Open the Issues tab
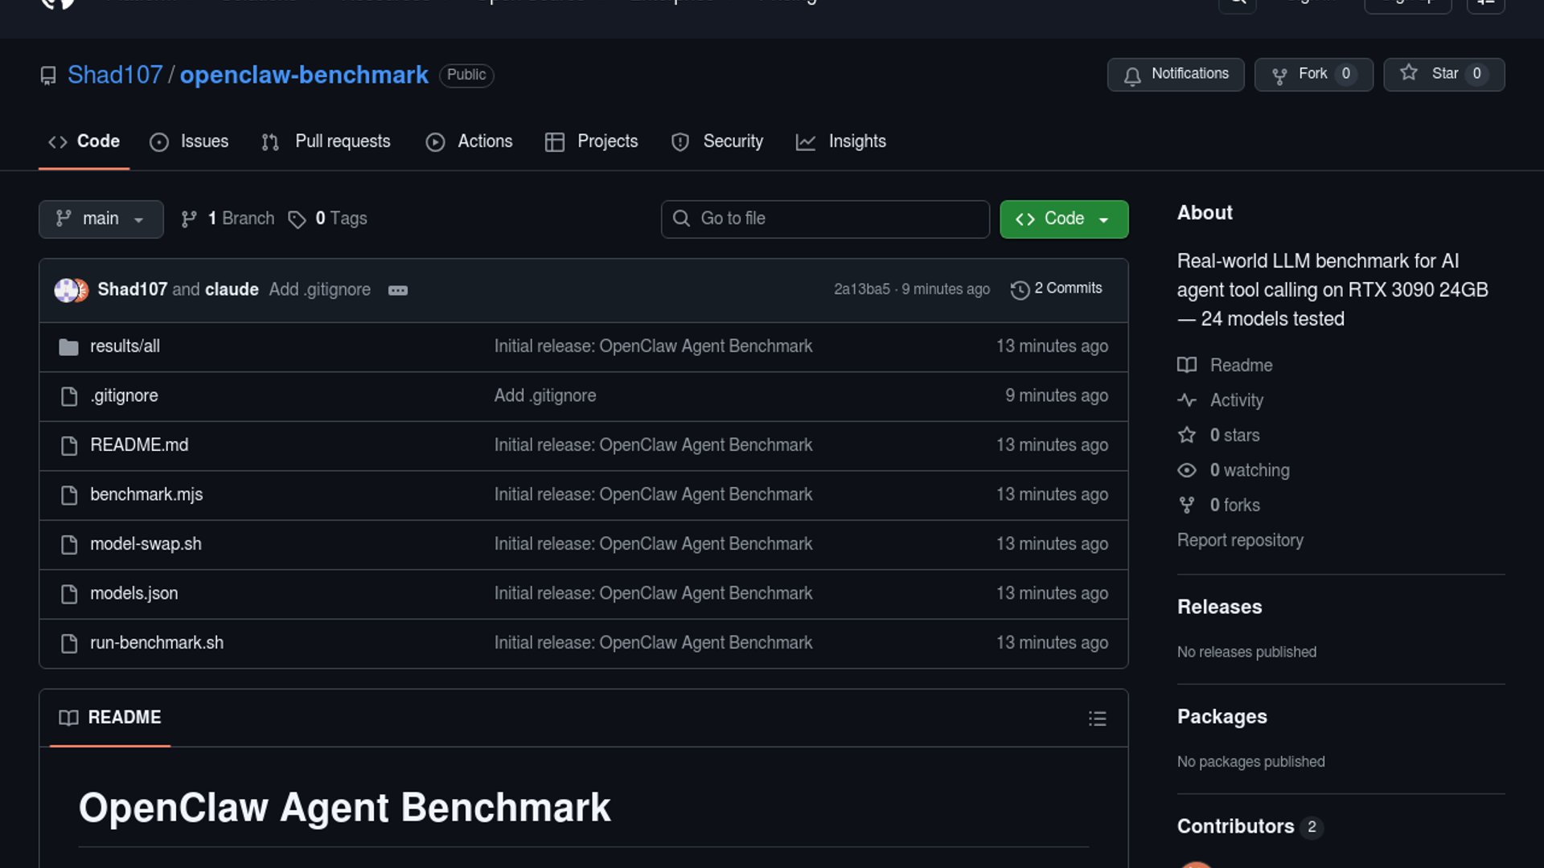Viewport: 1544px width, 868px height. (x=189, y=141)
